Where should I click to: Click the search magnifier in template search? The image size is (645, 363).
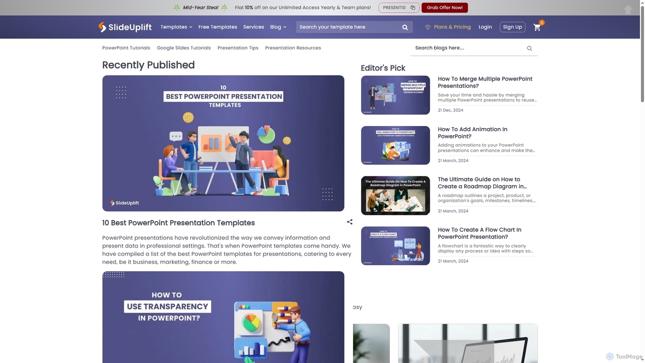point(405,27)
